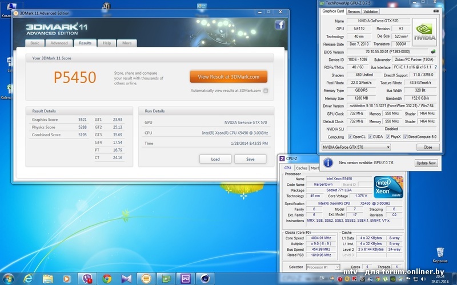Toggle the PhysX checkbox in GPU-Z
457x285 pixels.
click(388, 137)
